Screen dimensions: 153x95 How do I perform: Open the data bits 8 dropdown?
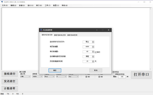[61, 77]
